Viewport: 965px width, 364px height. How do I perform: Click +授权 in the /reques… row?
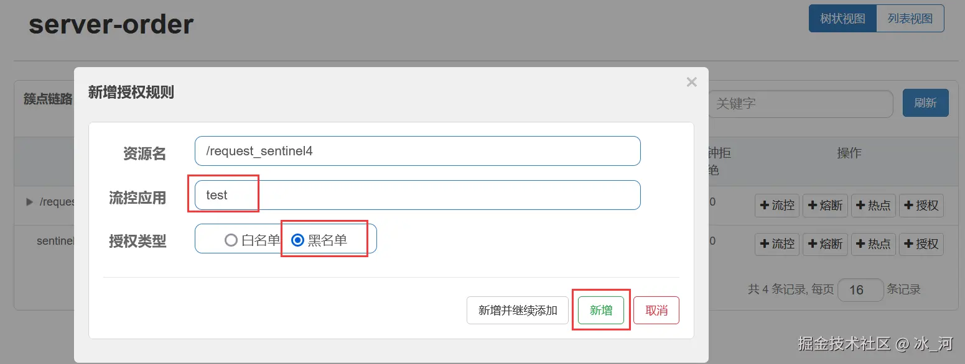pos(921,206)
